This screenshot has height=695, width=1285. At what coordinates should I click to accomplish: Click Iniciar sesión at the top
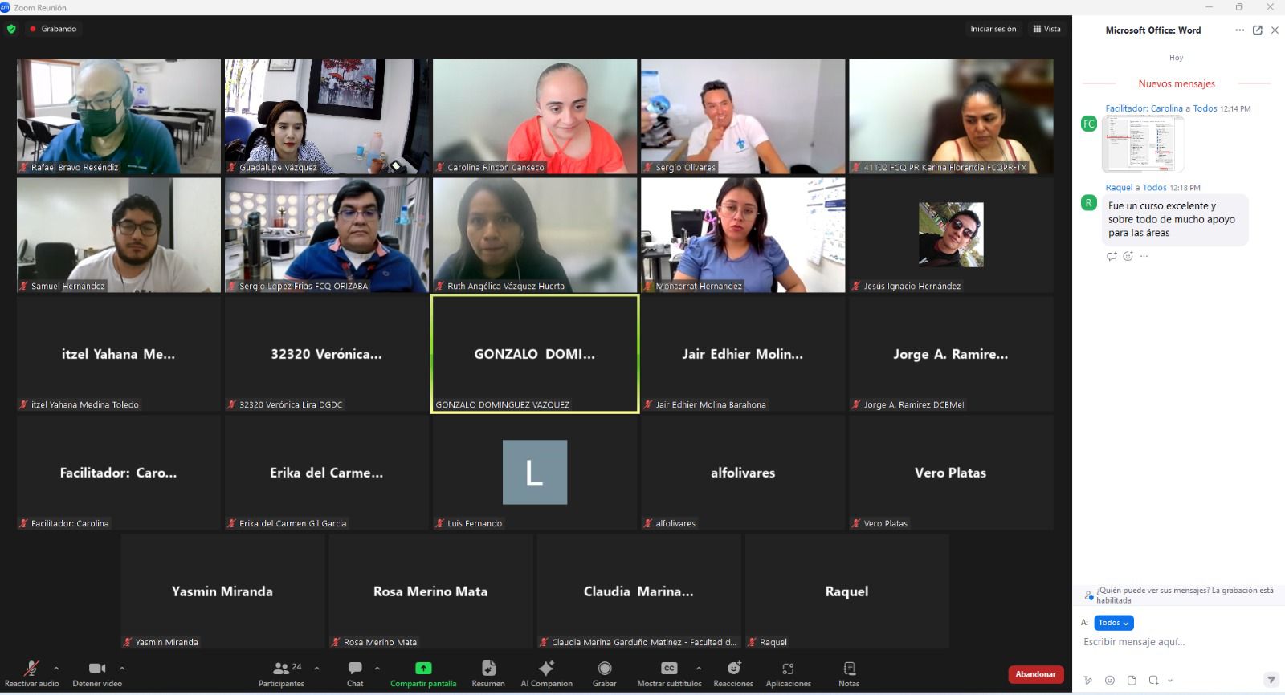tap(993, 29)
